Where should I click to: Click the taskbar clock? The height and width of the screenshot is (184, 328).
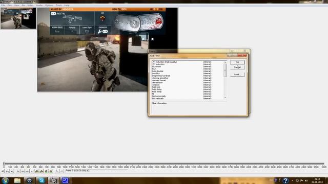click(317, 180)
